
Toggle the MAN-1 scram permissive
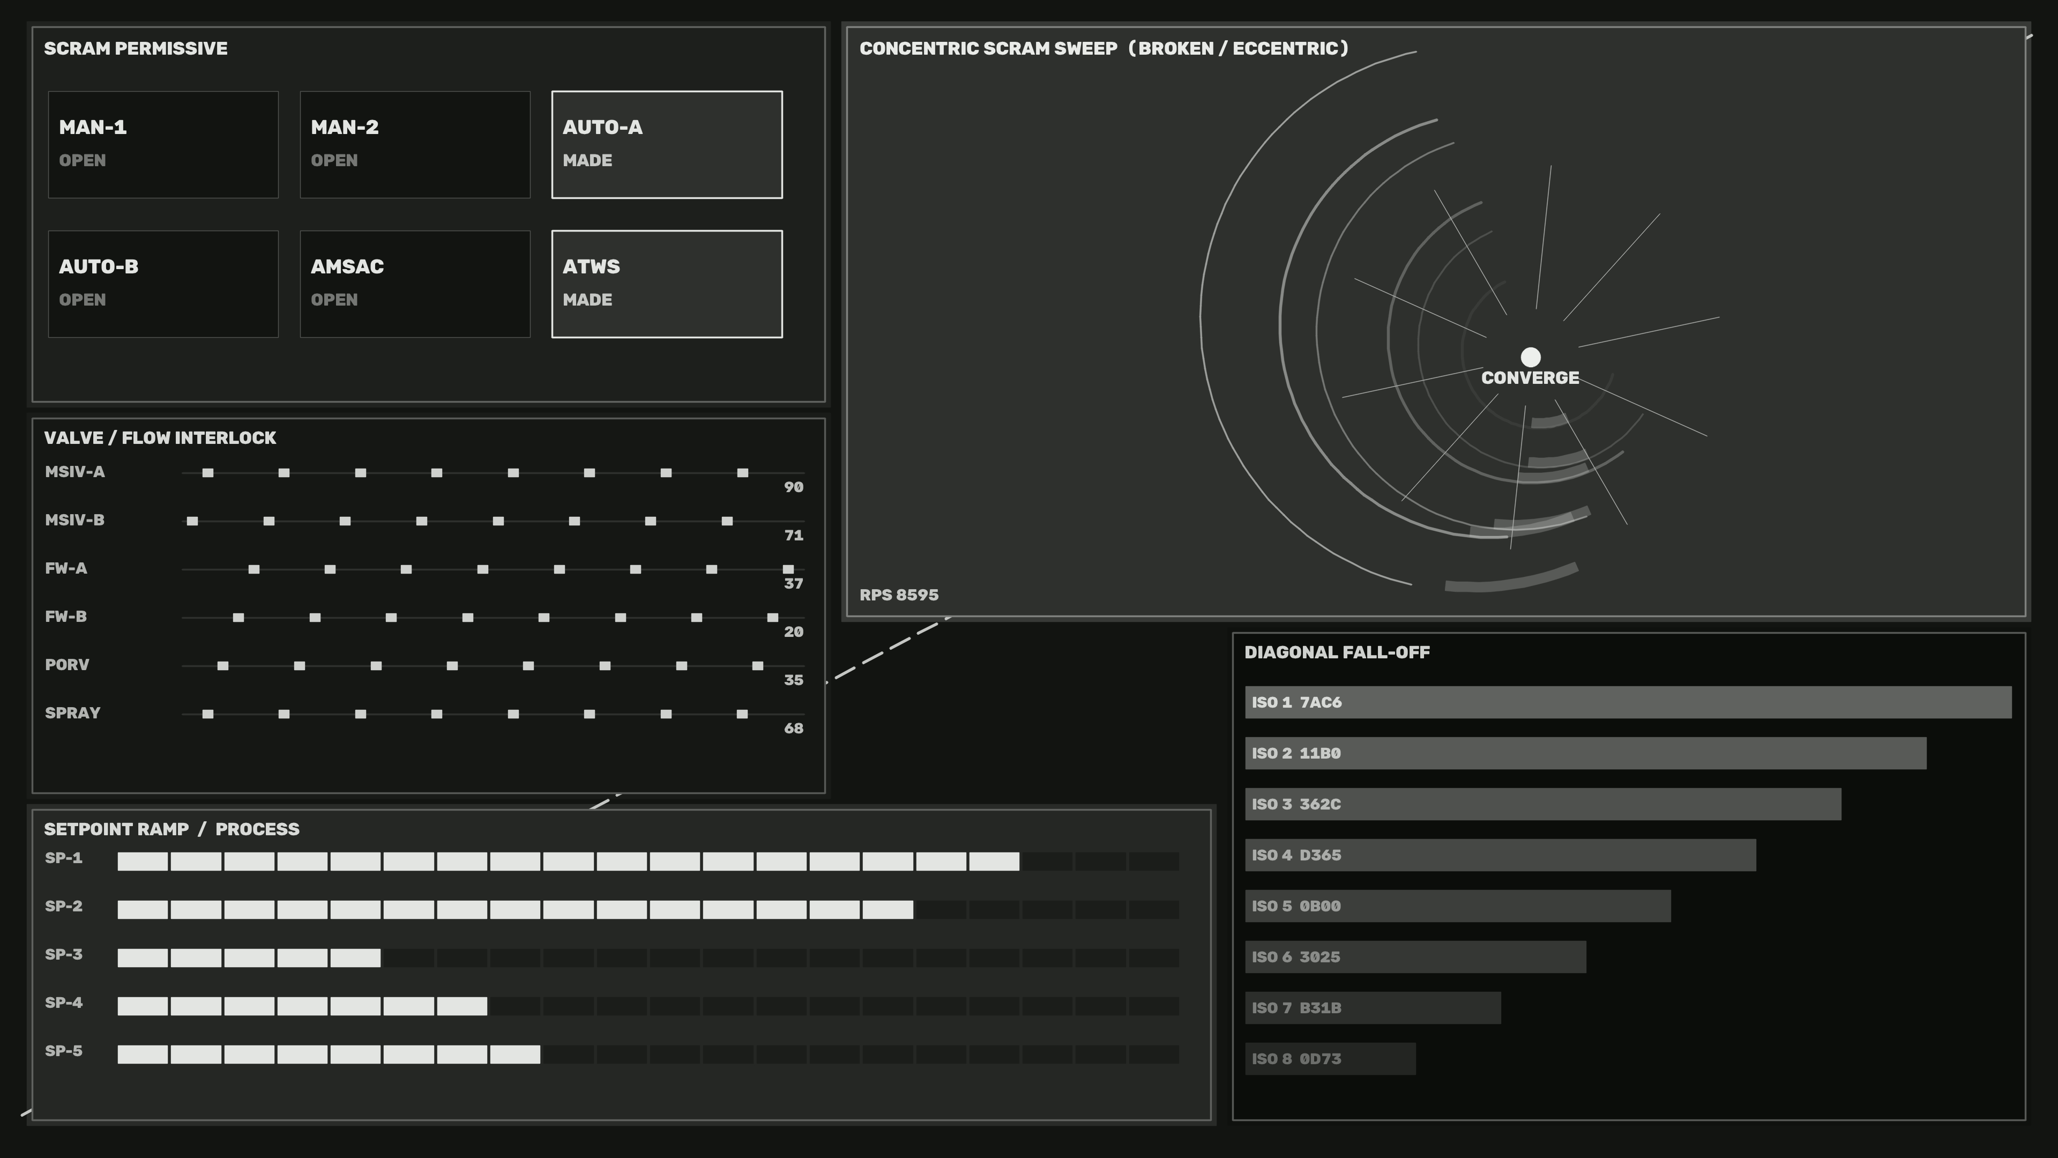click(x=163, y=145)
